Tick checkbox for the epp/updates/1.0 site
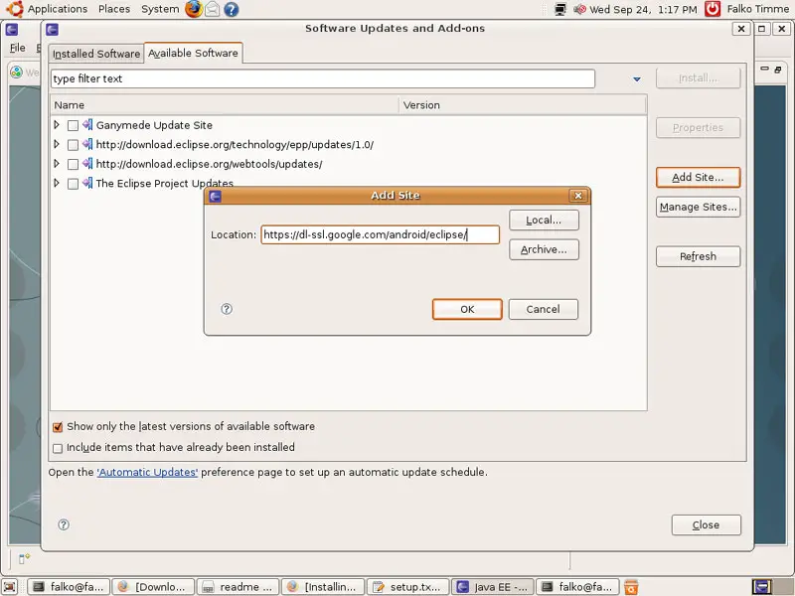 (73, 145)
